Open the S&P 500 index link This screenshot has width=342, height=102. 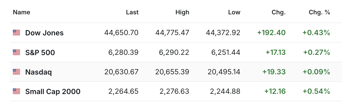[40, 53]
